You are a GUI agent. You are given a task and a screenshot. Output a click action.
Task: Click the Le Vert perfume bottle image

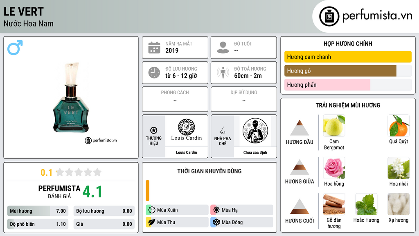pyautogui.click(x=71, y=98)
